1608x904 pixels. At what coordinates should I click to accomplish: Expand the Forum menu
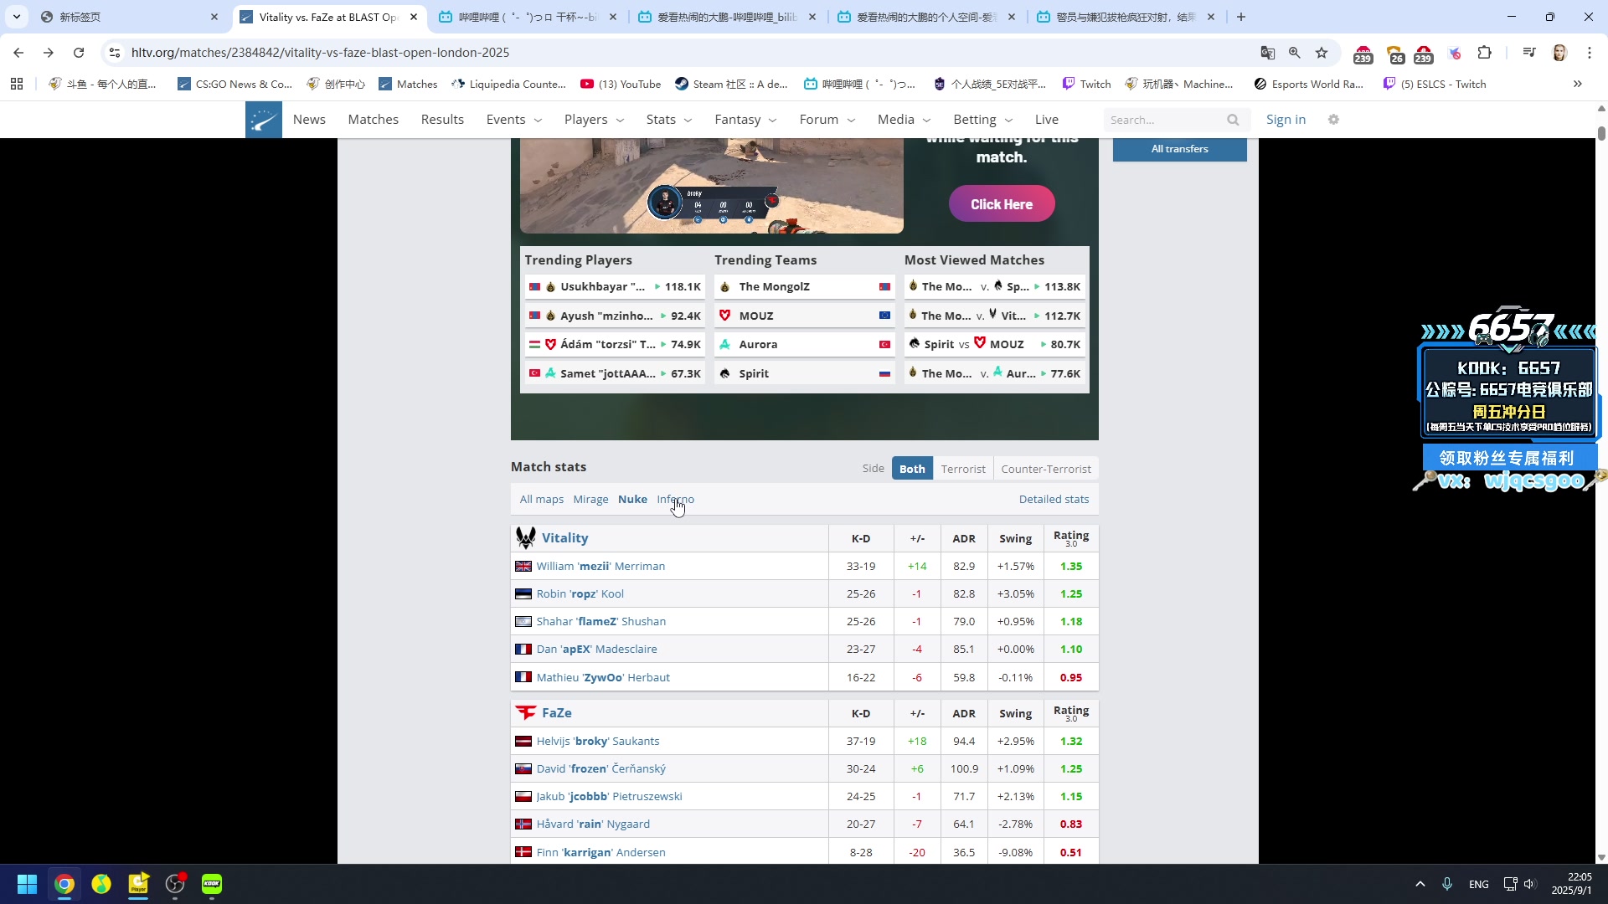click(827, 120)
